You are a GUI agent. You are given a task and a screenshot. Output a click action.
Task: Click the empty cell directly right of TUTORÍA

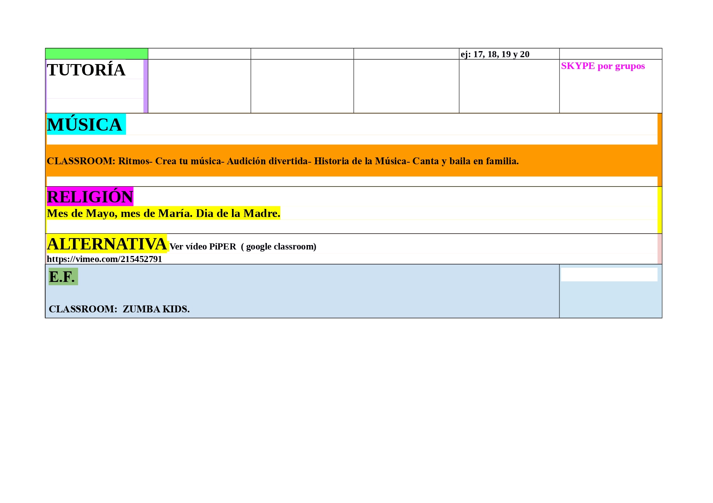(199, 86)
